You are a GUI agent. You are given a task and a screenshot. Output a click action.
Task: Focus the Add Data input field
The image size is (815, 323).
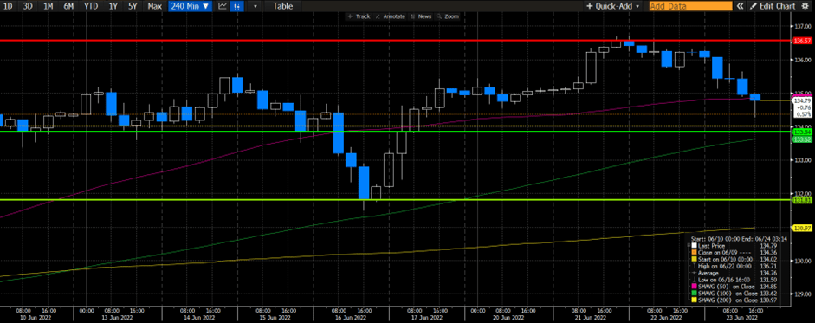coord(690,6)
